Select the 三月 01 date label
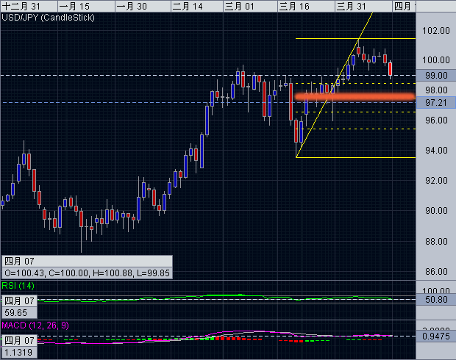Viewport: 456px width, 360px height. (x=240, y=6)
